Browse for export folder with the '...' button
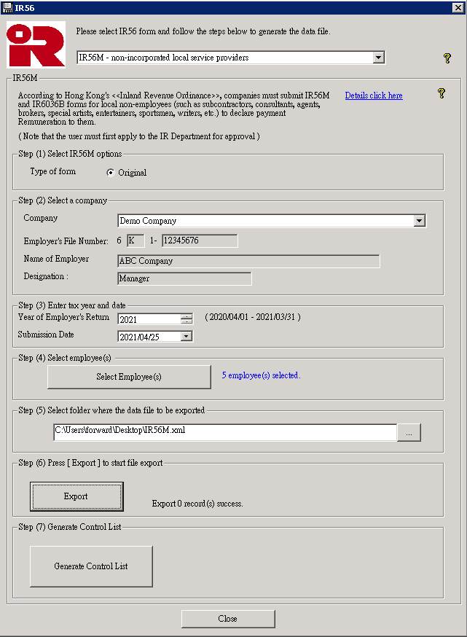The image size is (467, 637). coord(409,432)
